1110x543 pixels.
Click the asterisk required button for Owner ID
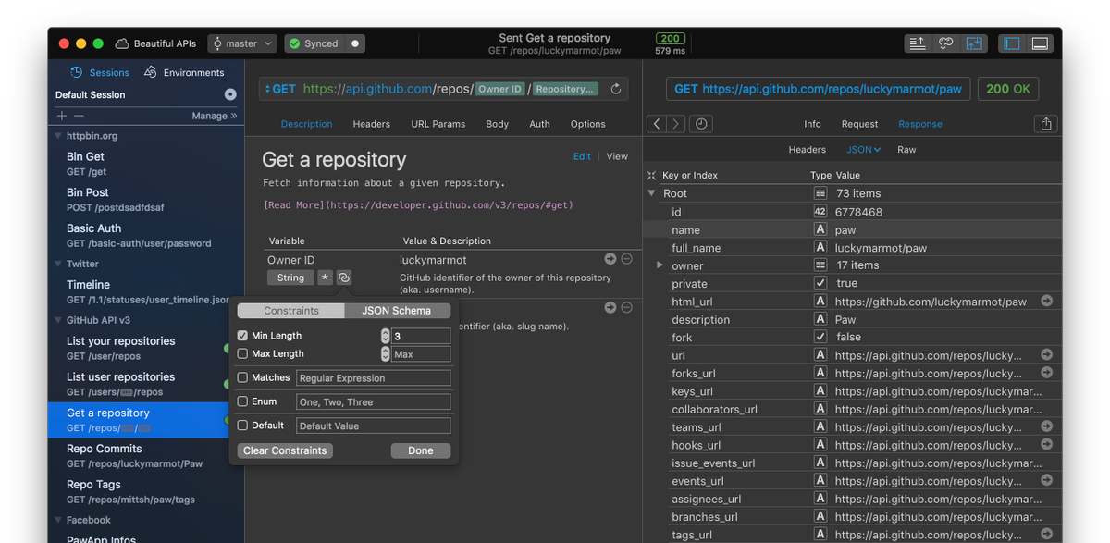coord(325,278)
